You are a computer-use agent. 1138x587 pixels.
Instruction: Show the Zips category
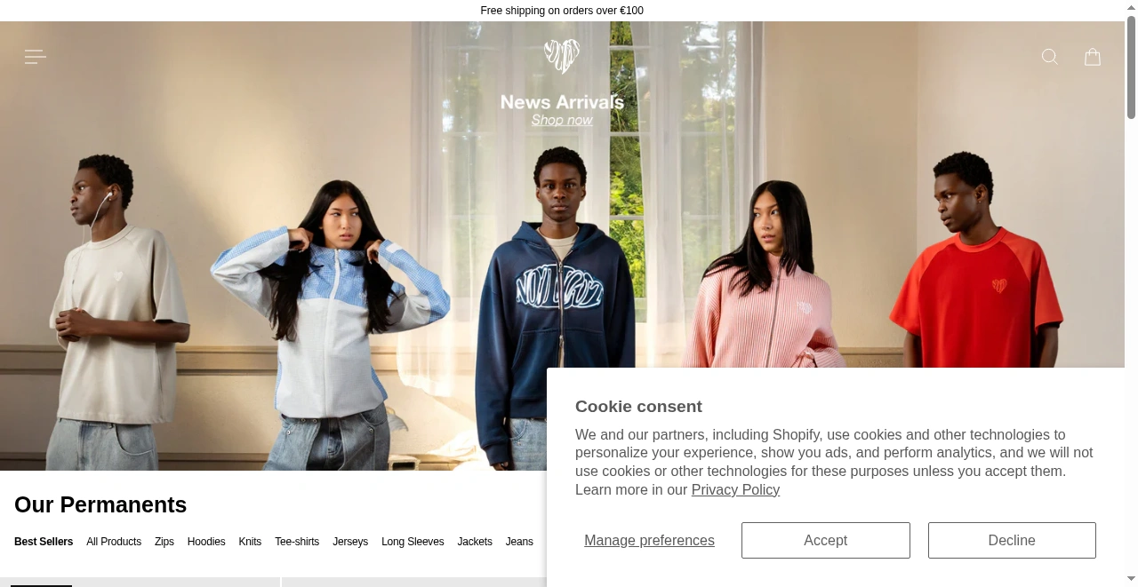(164, 542)
